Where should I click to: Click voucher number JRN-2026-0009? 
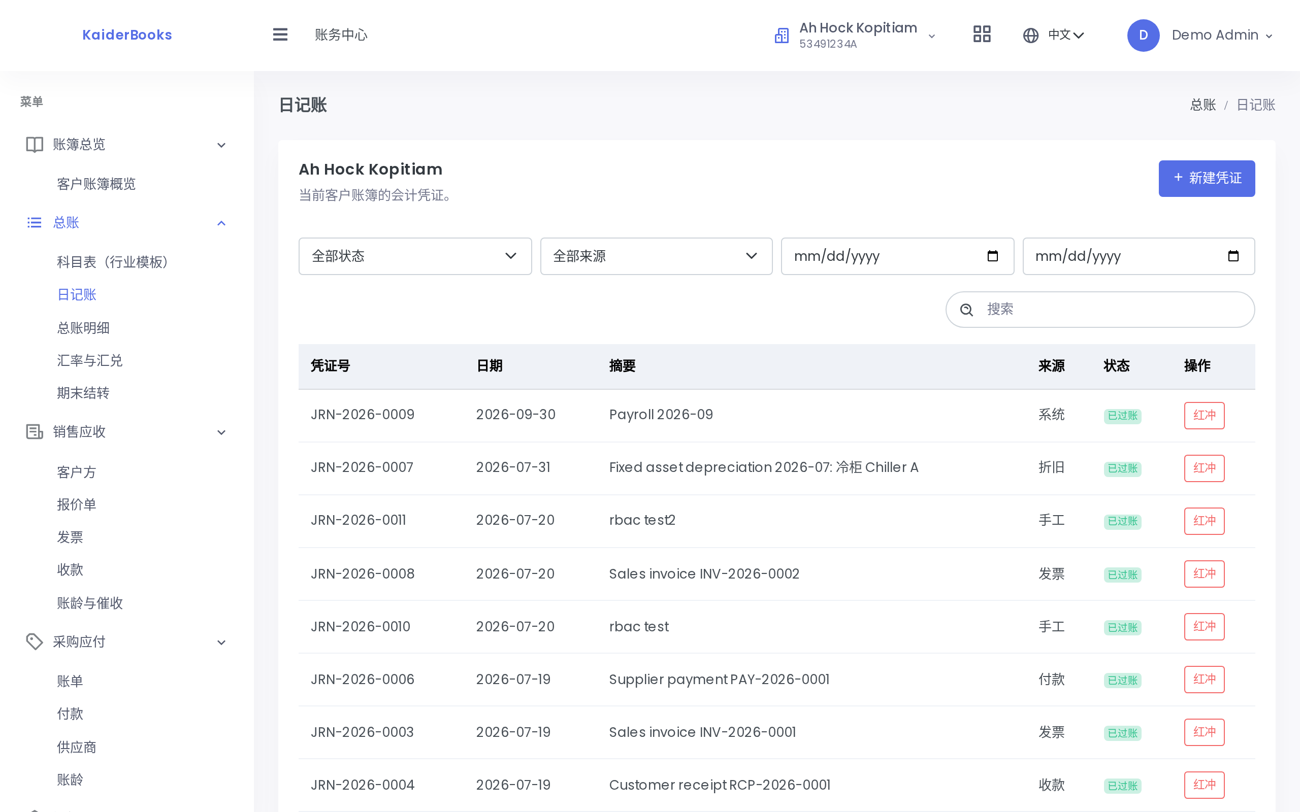tap(363, 415)
